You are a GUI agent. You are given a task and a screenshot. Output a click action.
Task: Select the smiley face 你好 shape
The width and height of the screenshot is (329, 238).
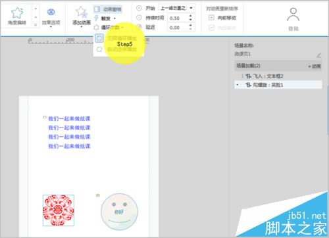point(119,212)
